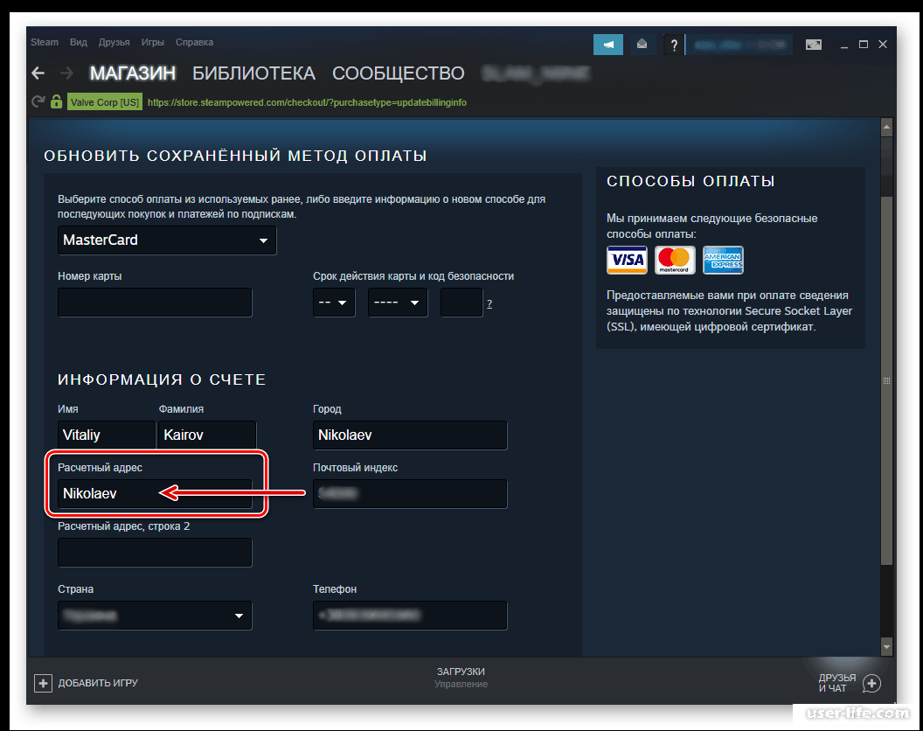Switch to Big Picture mode icon
This screenshot has height=731, width=923.
click(814, 45)
